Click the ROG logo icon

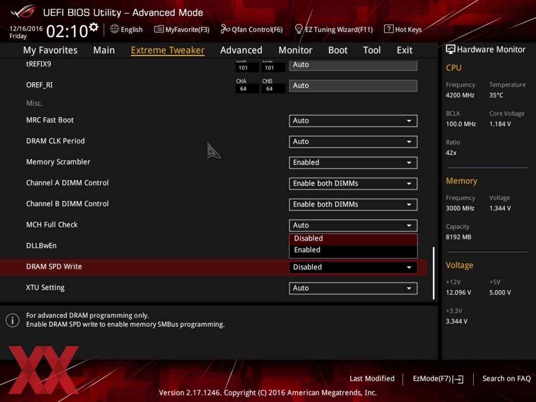pos(23,12)
